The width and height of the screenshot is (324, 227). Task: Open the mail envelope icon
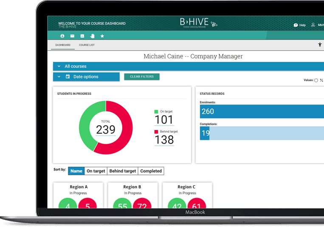72,36
